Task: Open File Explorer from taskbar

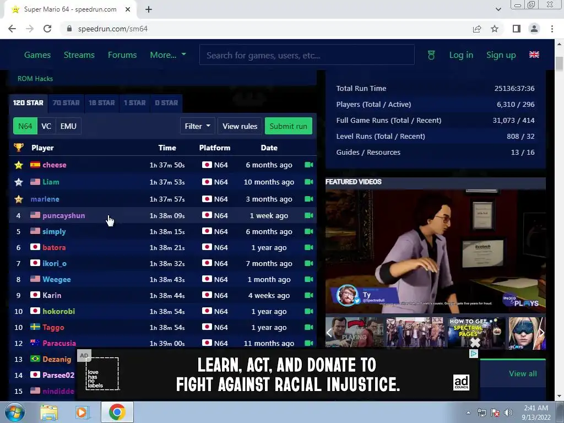Action: point(49,413)
